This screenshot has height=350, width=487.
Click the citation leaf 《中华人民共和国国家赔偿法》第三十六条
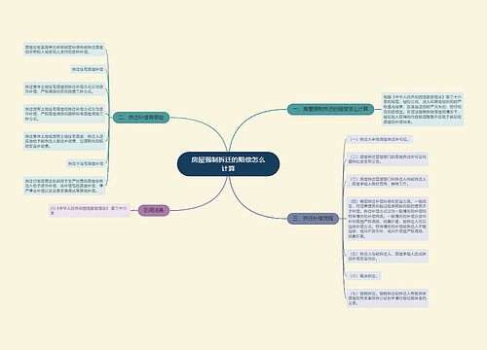[90, 210]
